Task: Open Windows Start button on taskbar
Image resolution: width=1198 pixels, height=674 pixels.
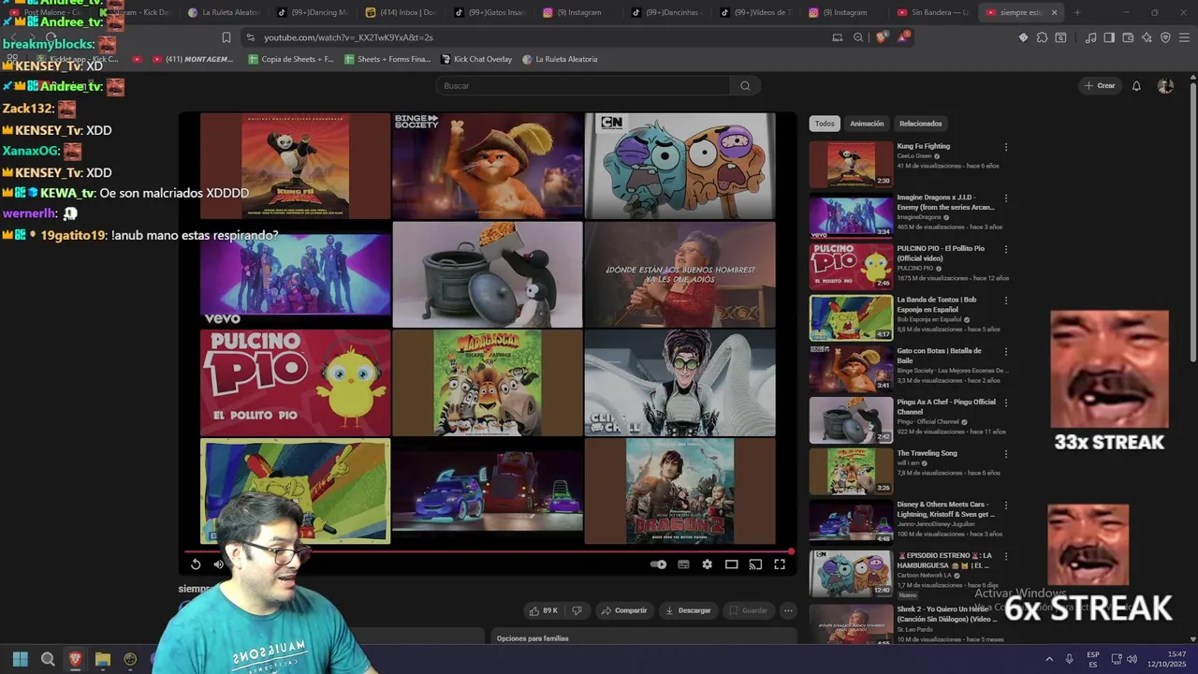Action: (21, 659)
